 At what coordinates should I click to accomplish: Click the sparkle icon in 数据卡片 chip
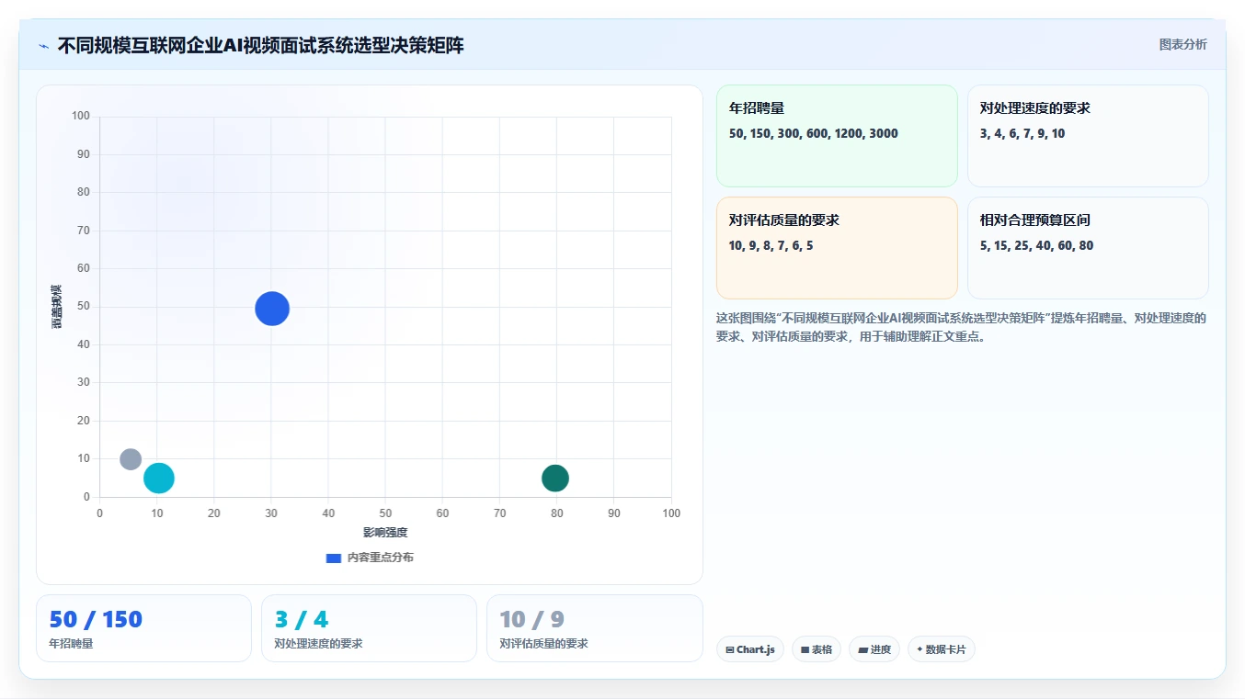click(919, 649)
